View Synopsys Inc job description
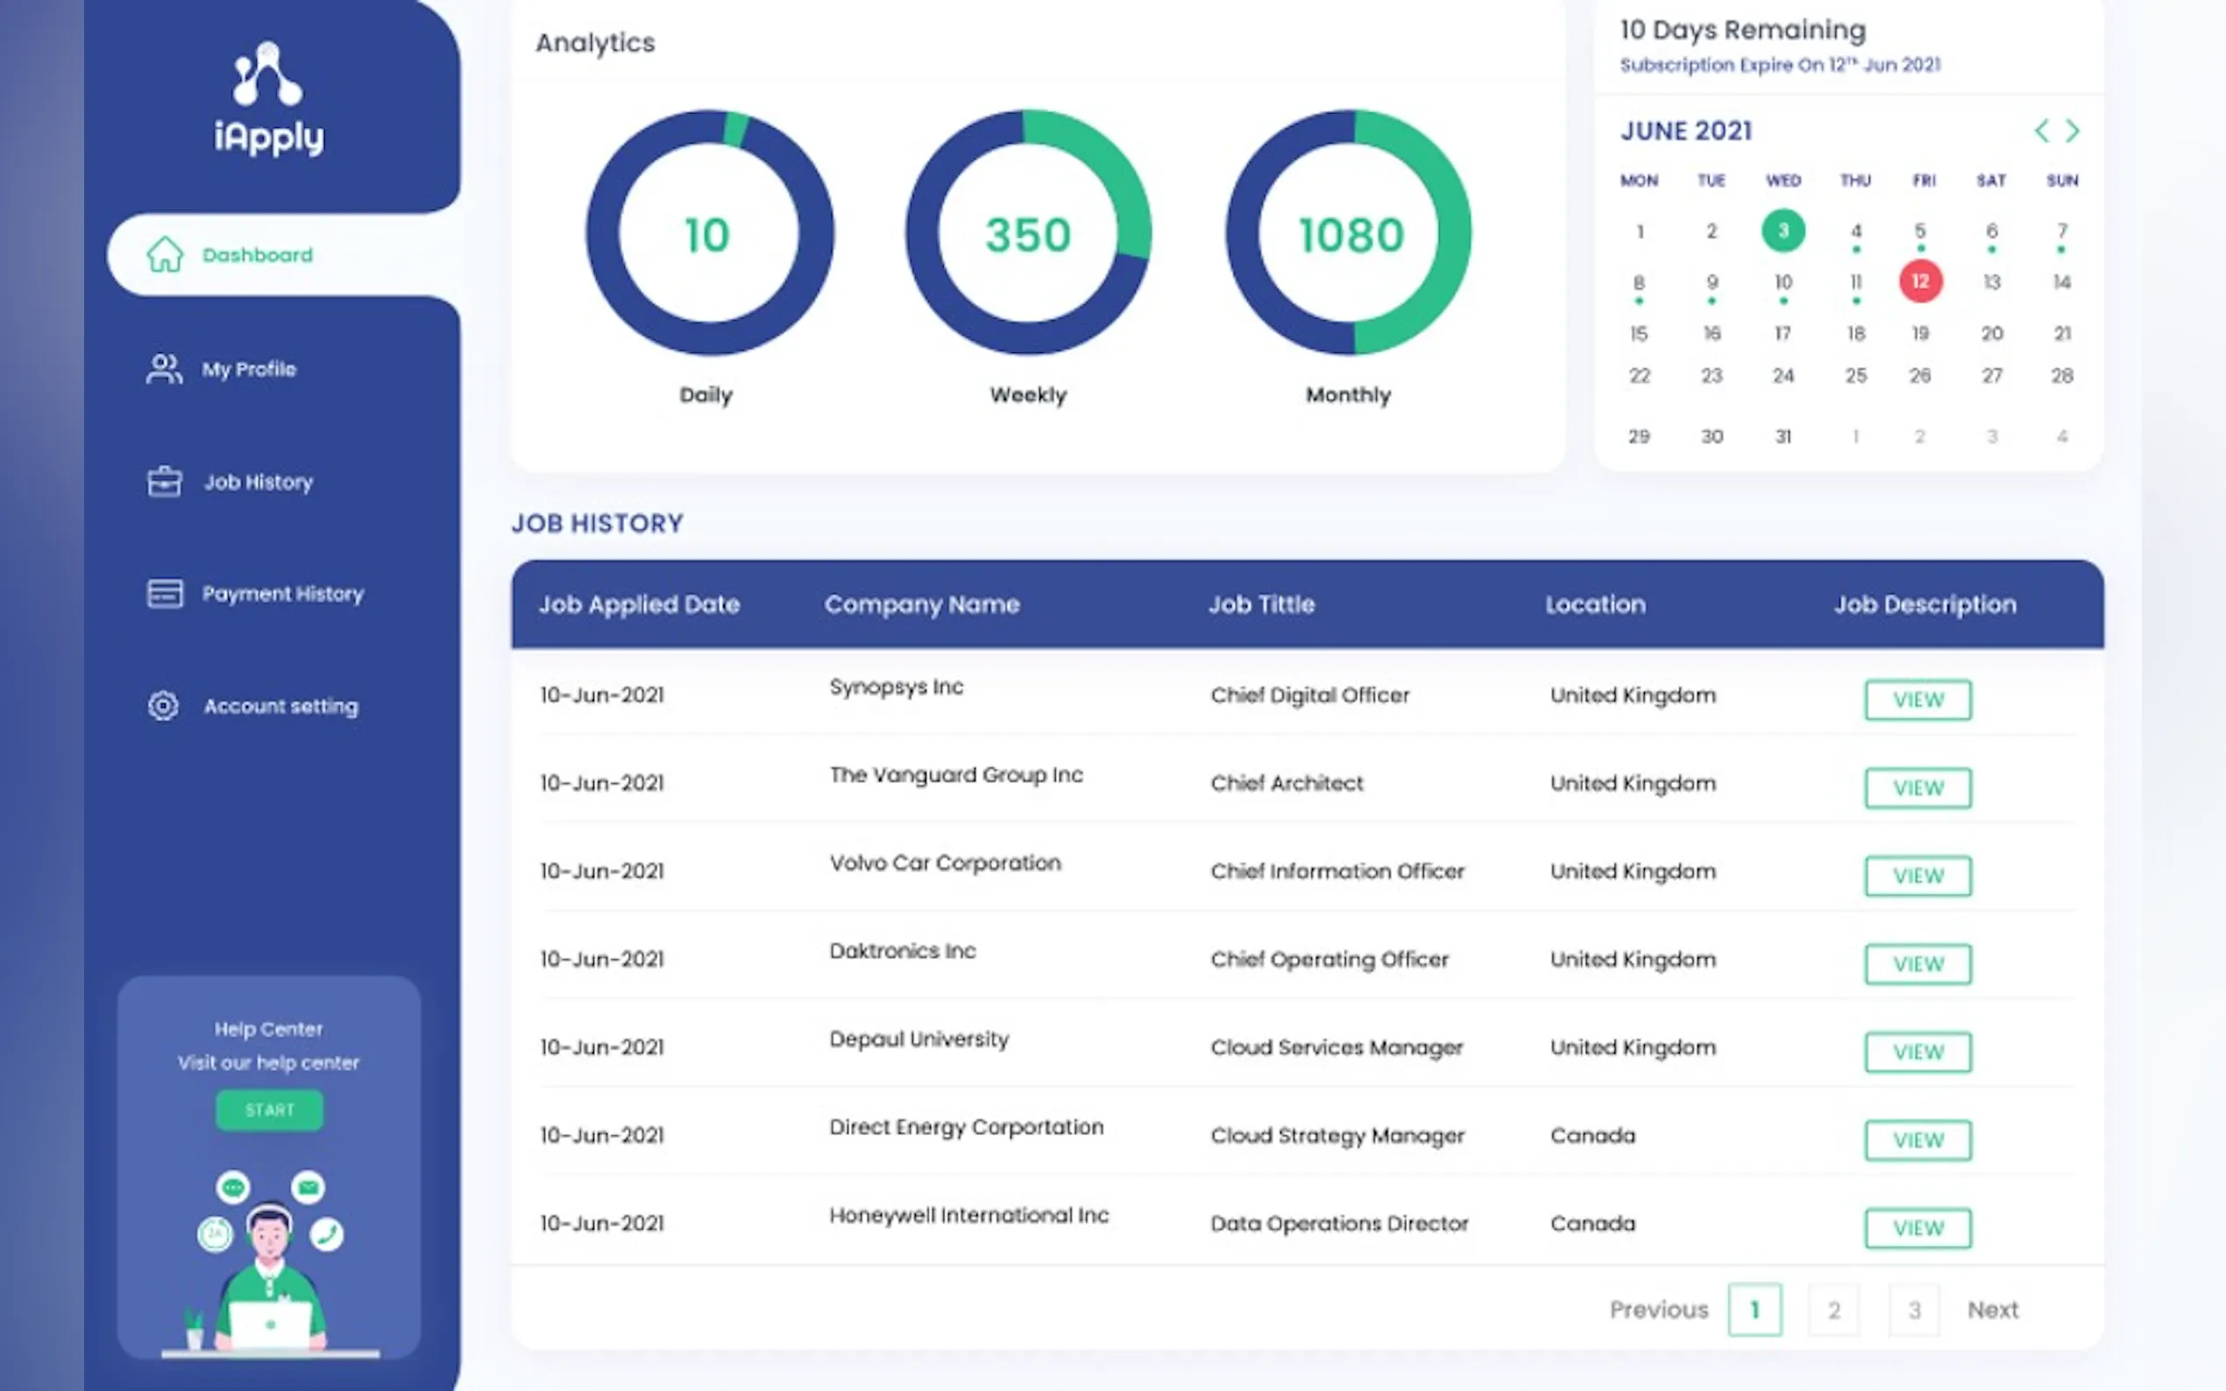This screenshot has width=2226, height=1391. (x=1918, y=700)
